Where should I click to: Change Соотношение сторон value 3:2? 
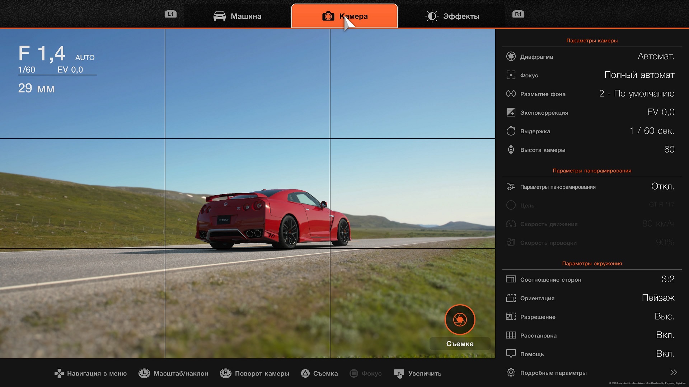[667, 279]
